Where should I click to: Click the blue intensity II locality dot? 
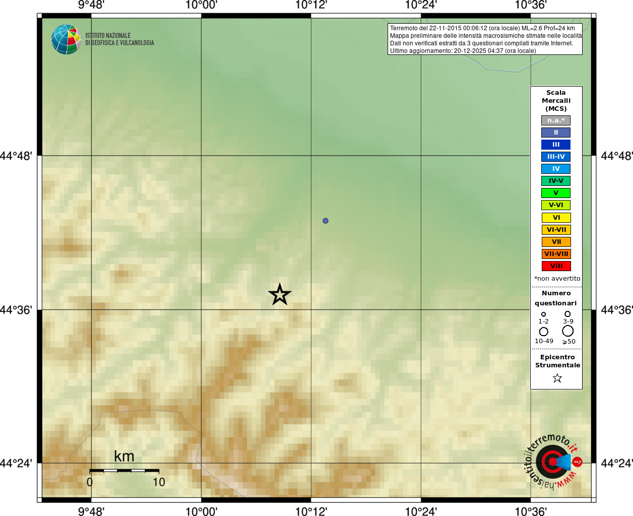(326, 221)
